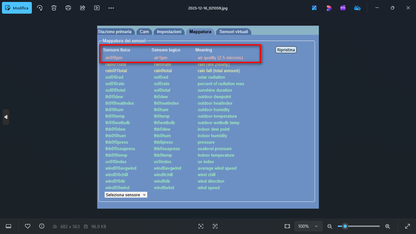Open the three-dots more options menu

point(111,8)
